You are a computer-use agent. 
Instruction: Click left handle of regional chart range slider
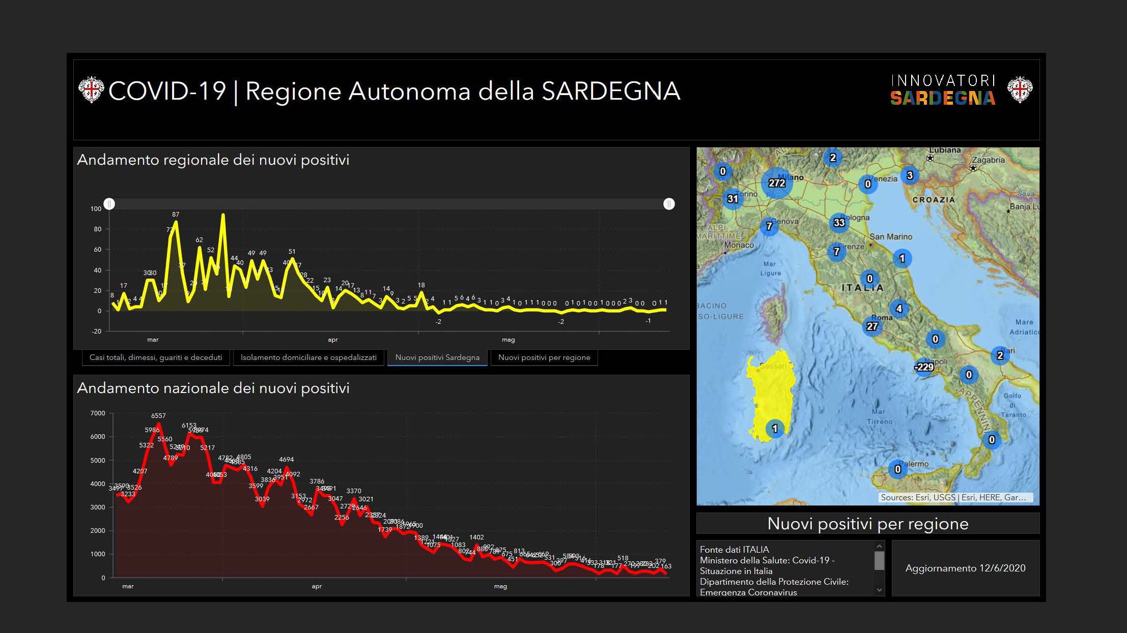(109, 204)
